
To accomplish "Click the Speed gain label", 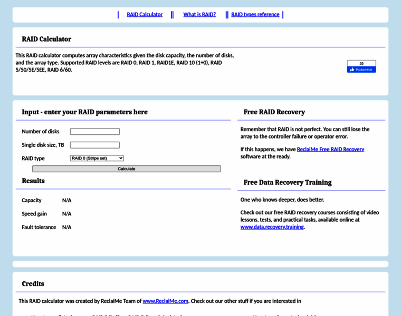I will (x=34, y=214).
